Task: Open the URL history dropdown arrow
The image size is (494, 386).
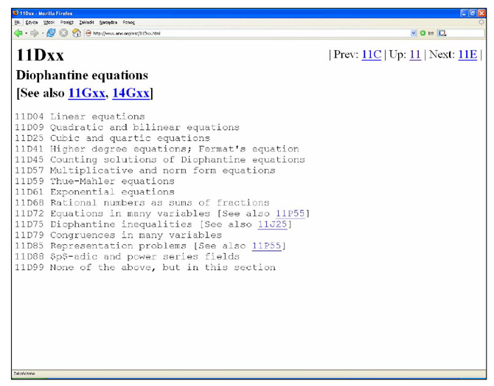Action: click(x=414, y=33)
